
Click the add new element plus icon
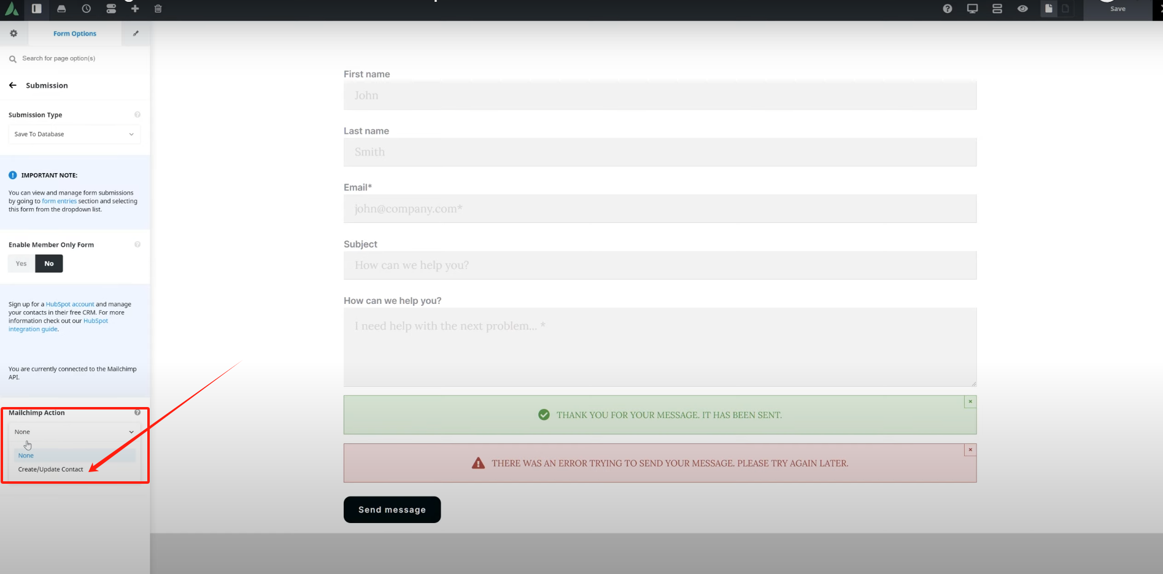point(134,9)
